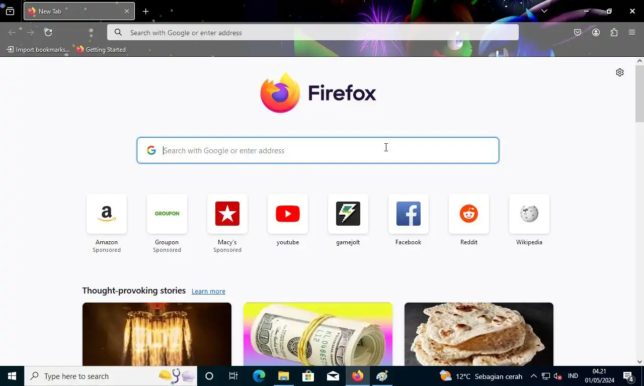
Task: Open Task View in taskbar
Action: (233, 376)
